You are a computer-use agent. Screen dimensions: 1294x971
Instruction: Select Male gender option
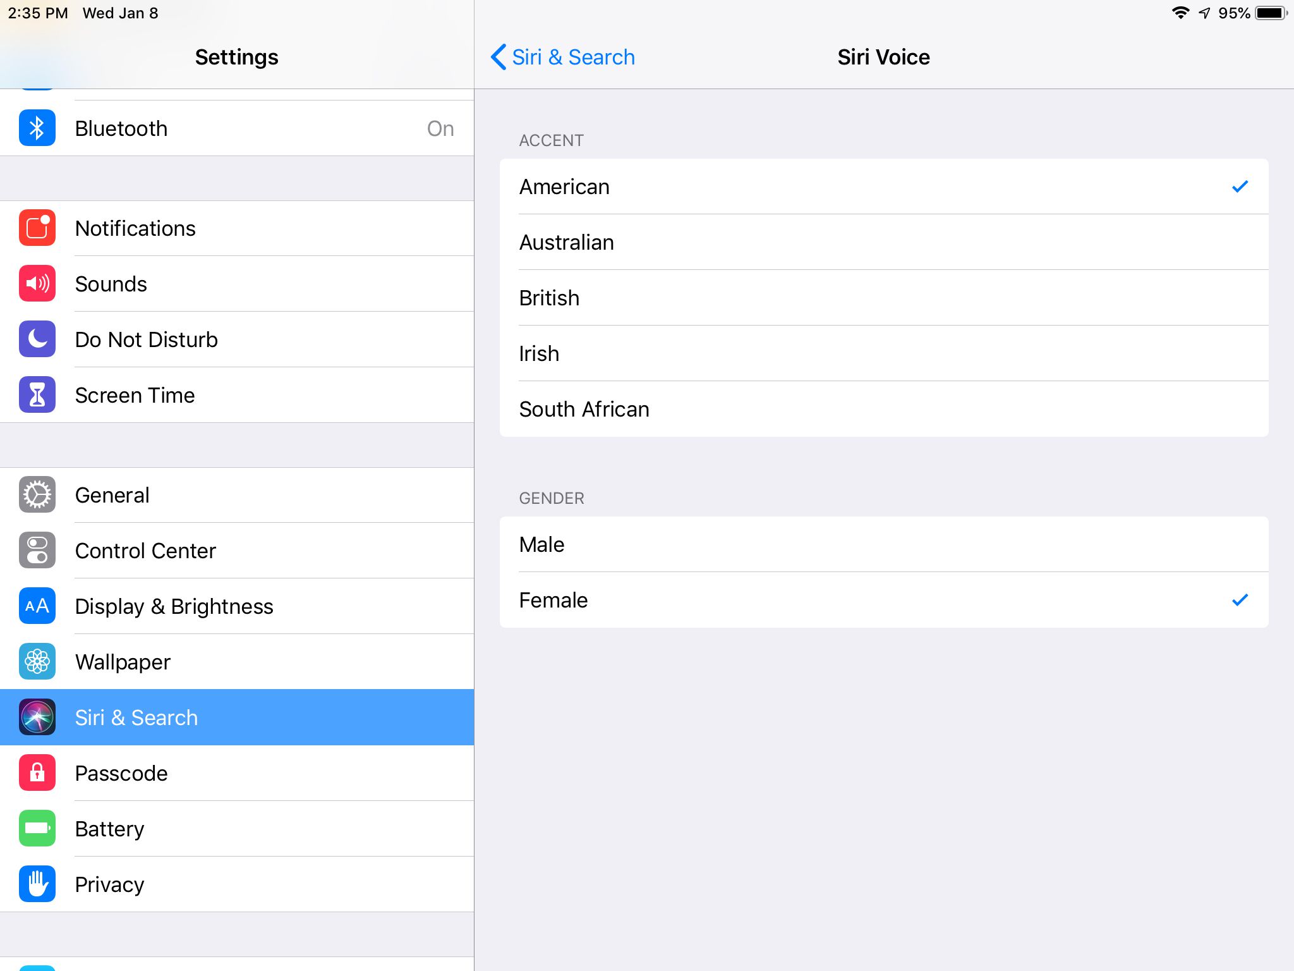(x=885, y=544)
